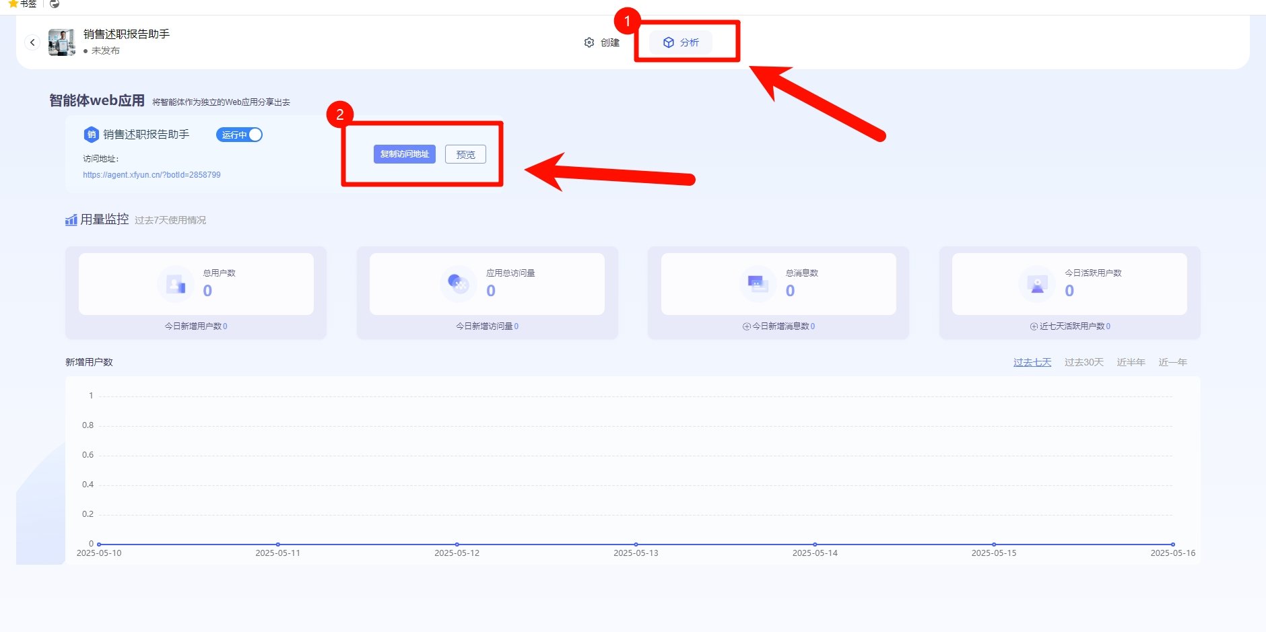Expand the 近七天活跃用户数 plus icon
This screenshot has width=1266, height=632.
tap(1034, 326)
